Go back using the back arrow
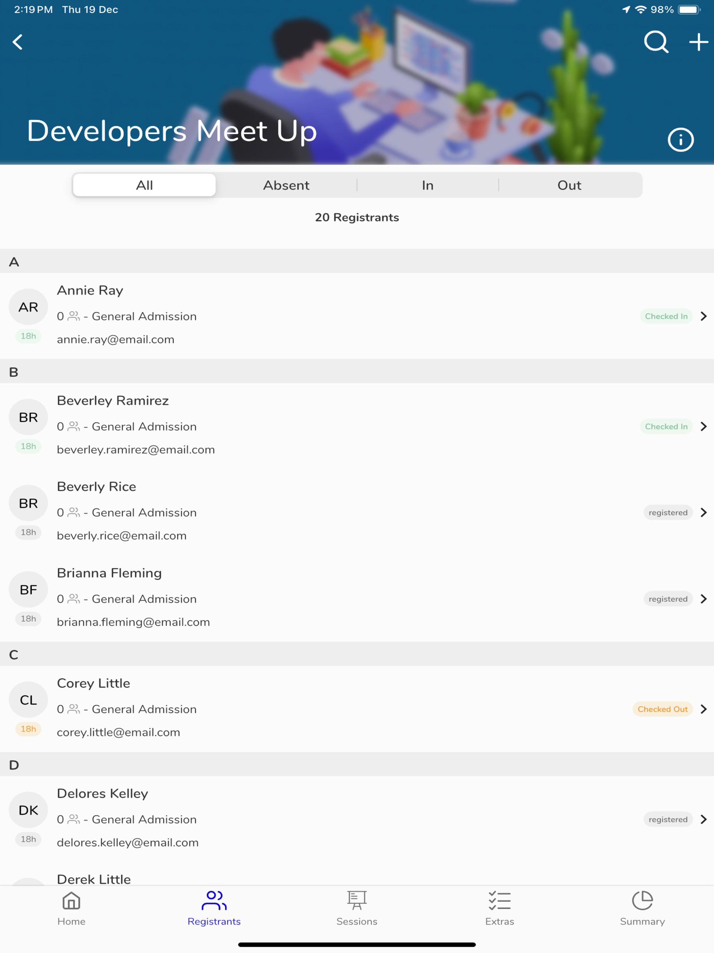Screen dimensions: 714x953 click(18, 42)
